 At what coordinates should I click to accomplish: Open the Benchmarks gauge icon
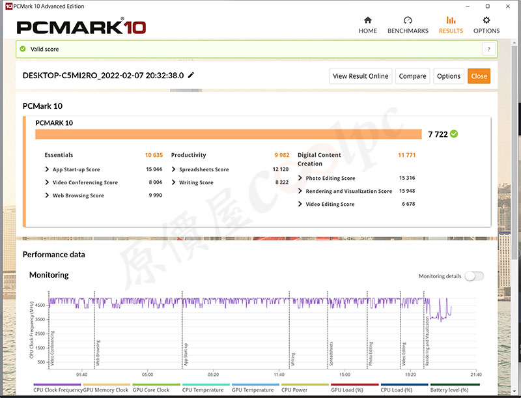coord(408,20)
